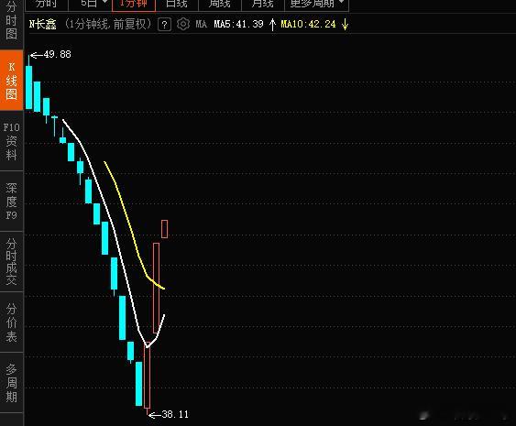Click the question mark help icon

point(165,25)
